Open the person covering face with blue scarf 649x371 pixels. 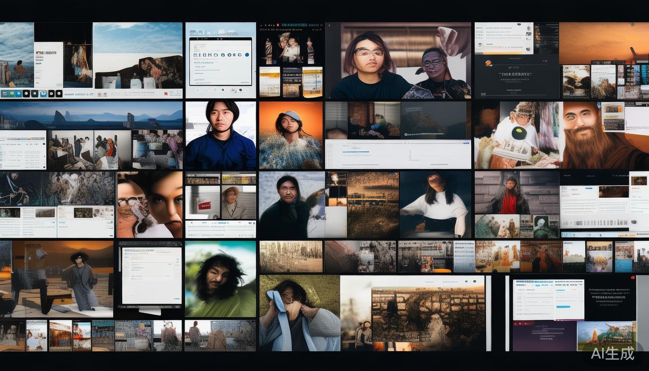pos(299,313)
